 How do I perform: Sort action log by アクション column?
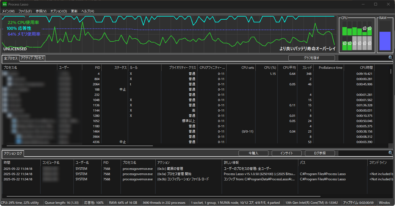[x=189, y=163]
